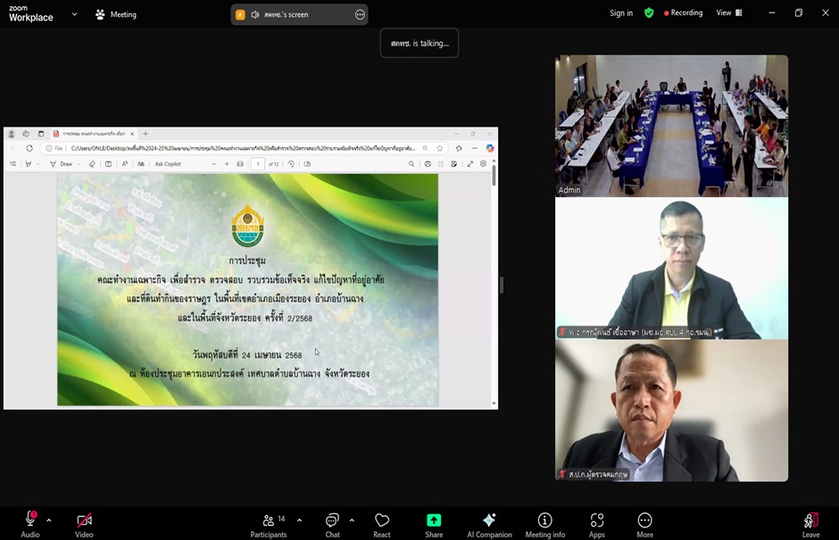
Task: Select the Erase tool in PDF toolbar
Action: click(x=92, y=163)
